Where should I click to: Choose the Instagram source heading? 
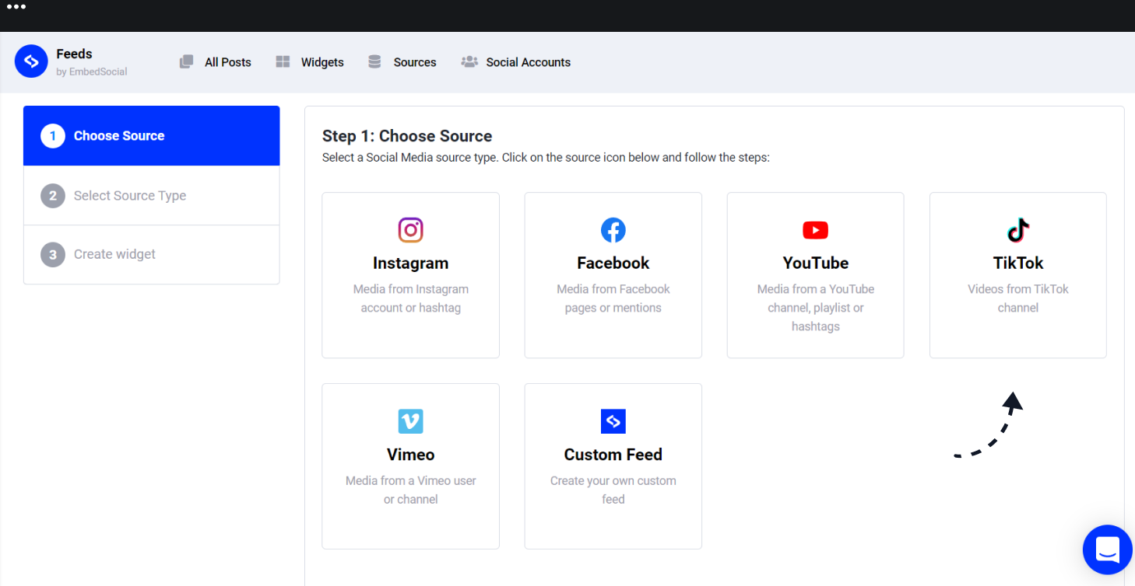point(410,263)
